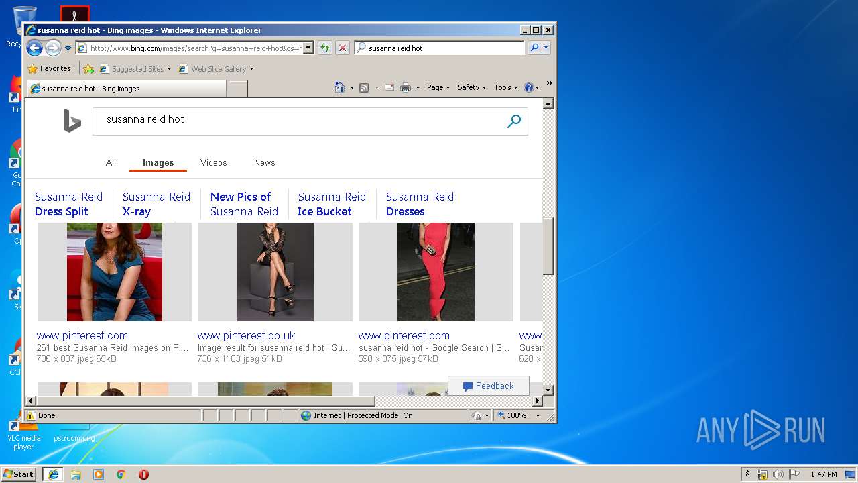858x483 pixels.
Task: Click the vertical scrollbar up arrow
Action: point(548,104)
